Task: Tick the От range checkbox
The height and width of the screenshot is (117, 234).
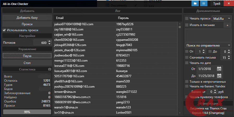Action: tap(187, 51)
